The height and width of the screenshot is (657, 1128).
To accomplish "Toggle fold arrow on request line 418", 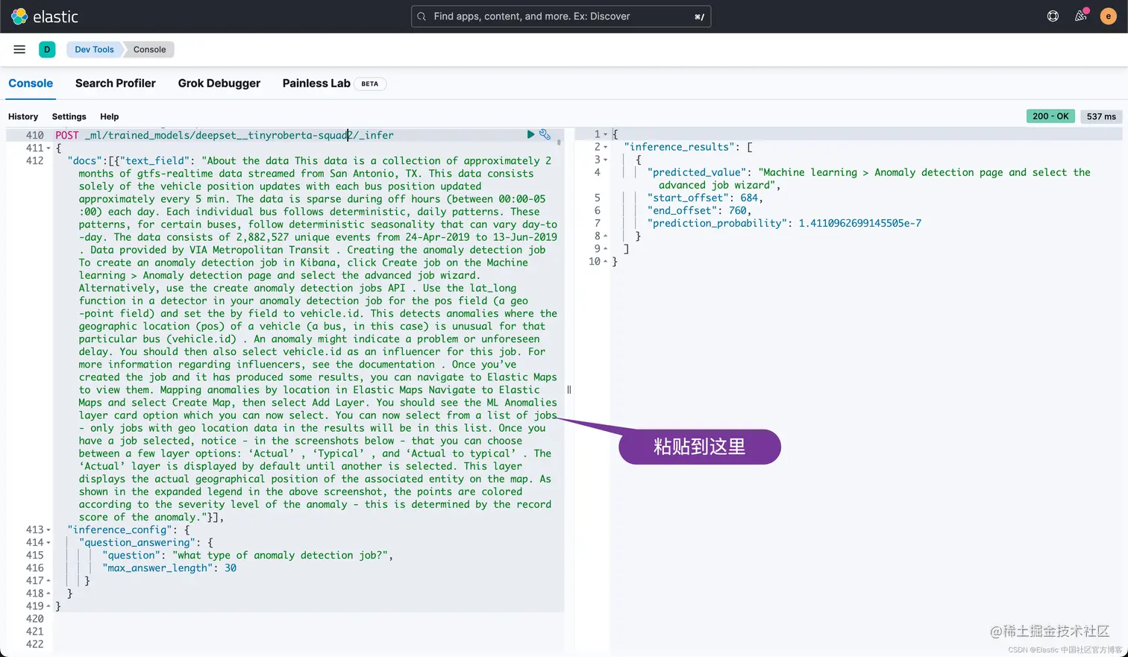I will [48, 594].
